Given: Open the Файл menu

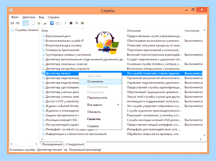Looking at the screenshot, I should pos(15,17).
